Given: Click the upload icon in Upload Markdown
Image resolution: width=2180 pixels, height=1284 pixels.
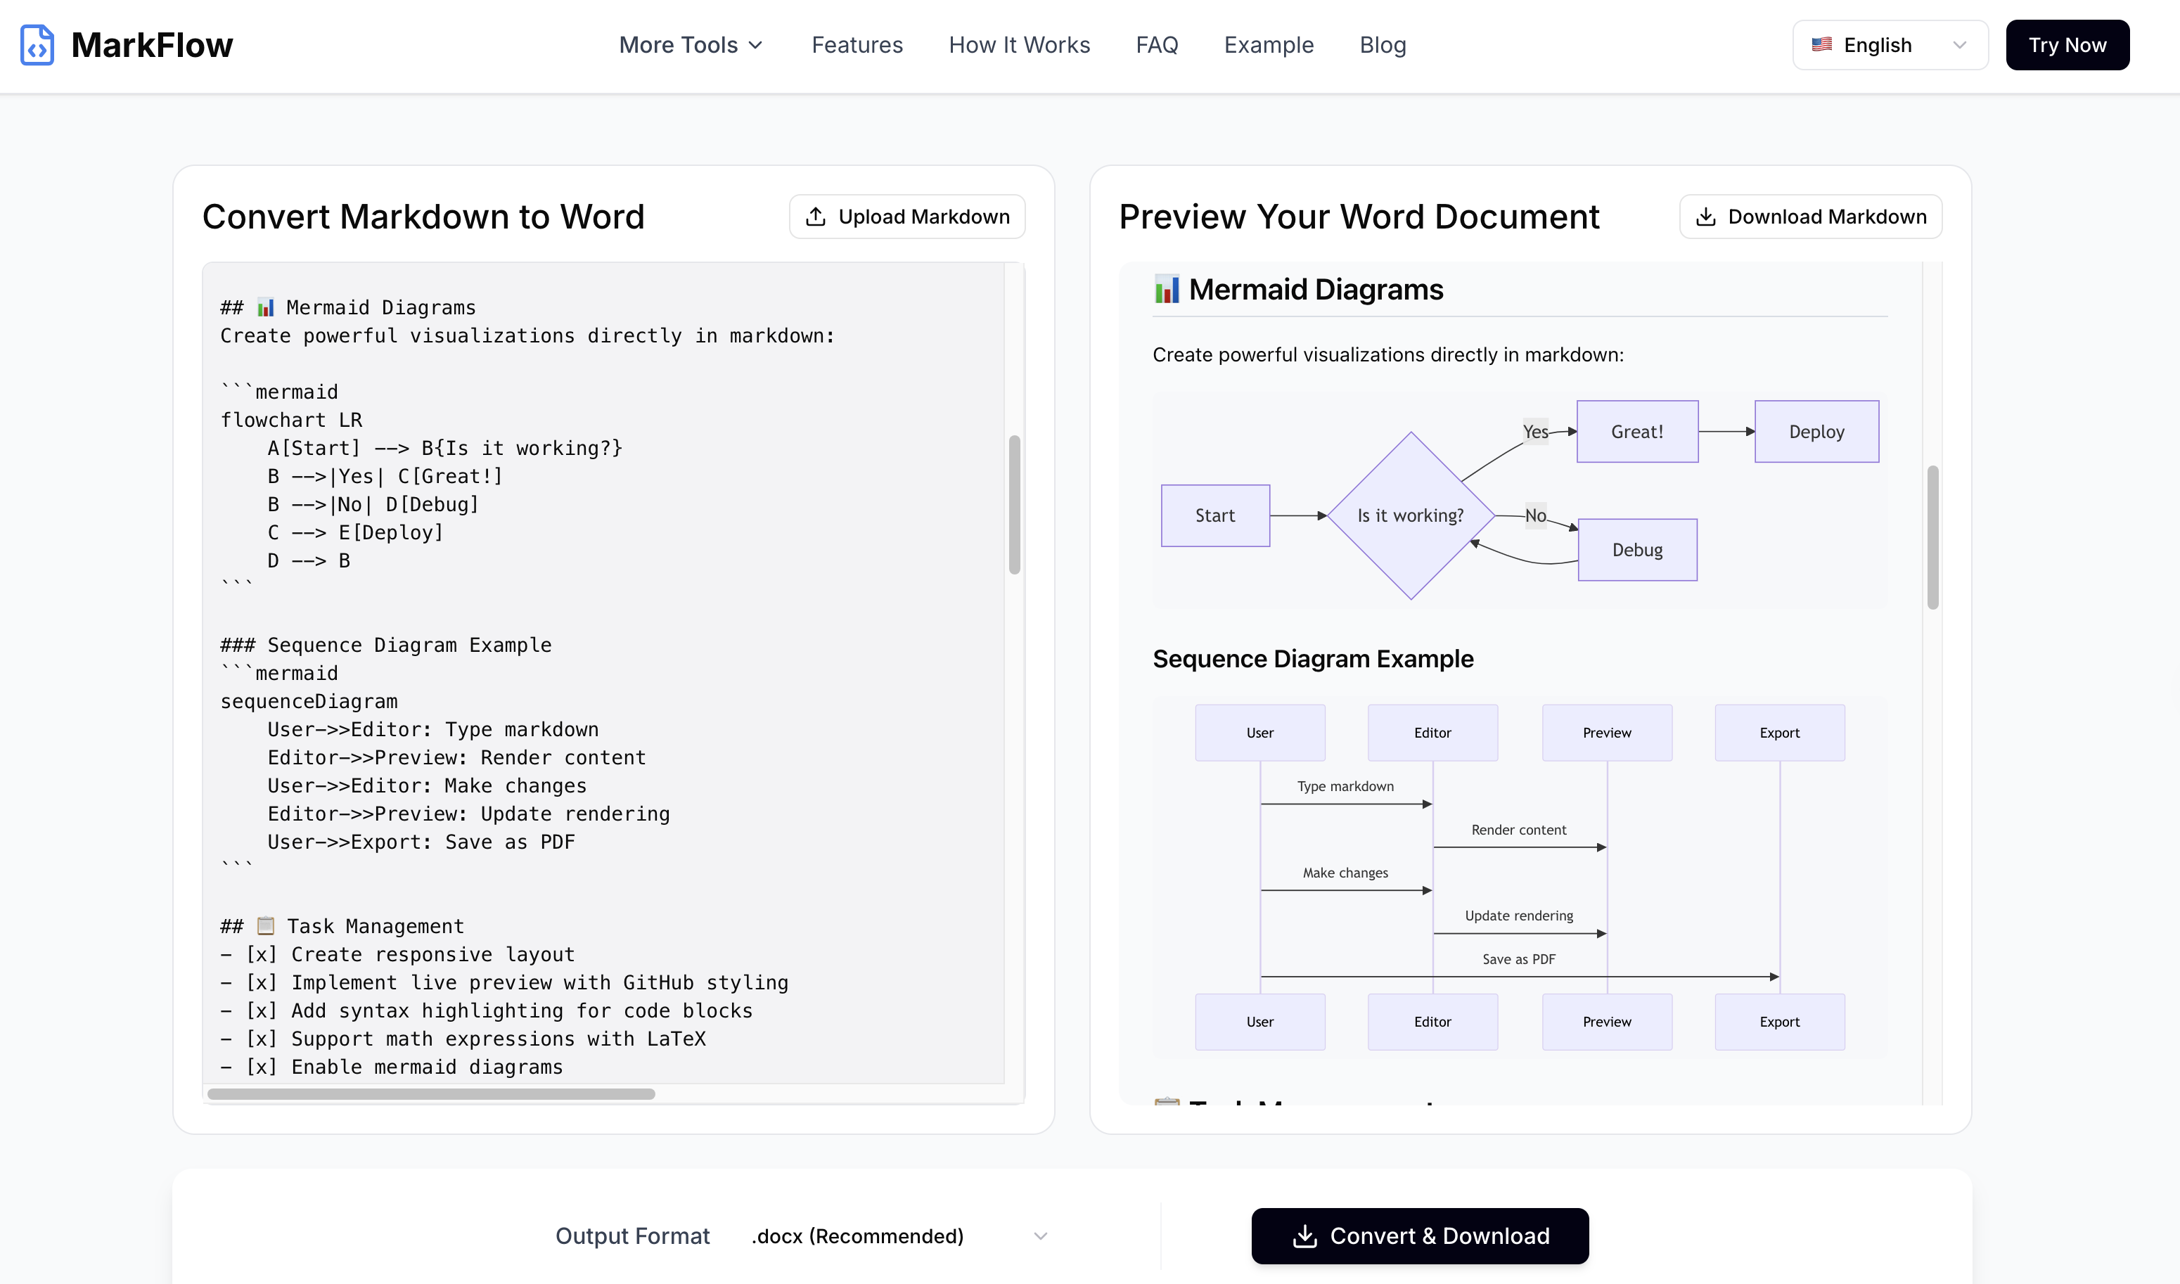Looking at the screenshot, I should [815, 217].
